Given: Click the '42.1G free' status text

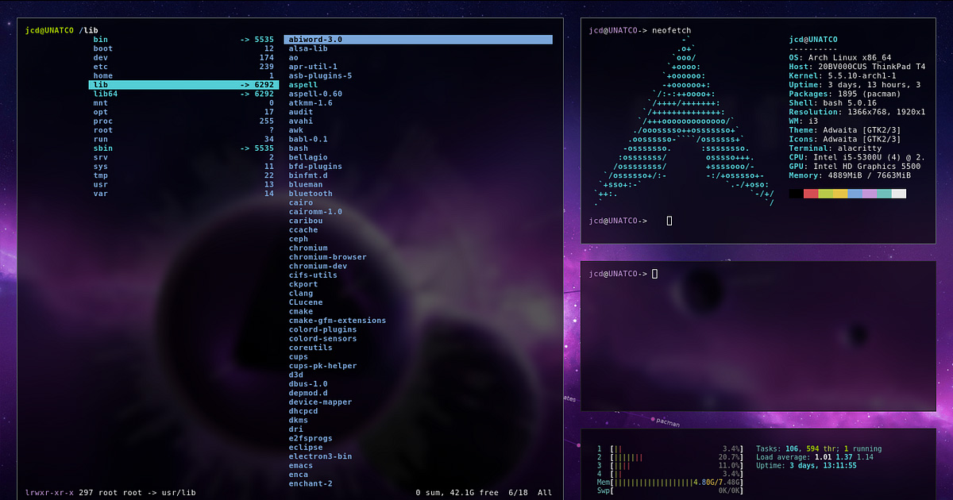Looking at the screenshot, I should click(x=473, y=493).
